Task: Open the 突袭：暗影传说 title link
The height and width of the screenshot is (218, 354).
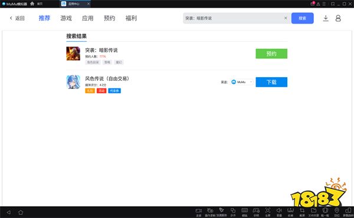Action: (101, 50)
